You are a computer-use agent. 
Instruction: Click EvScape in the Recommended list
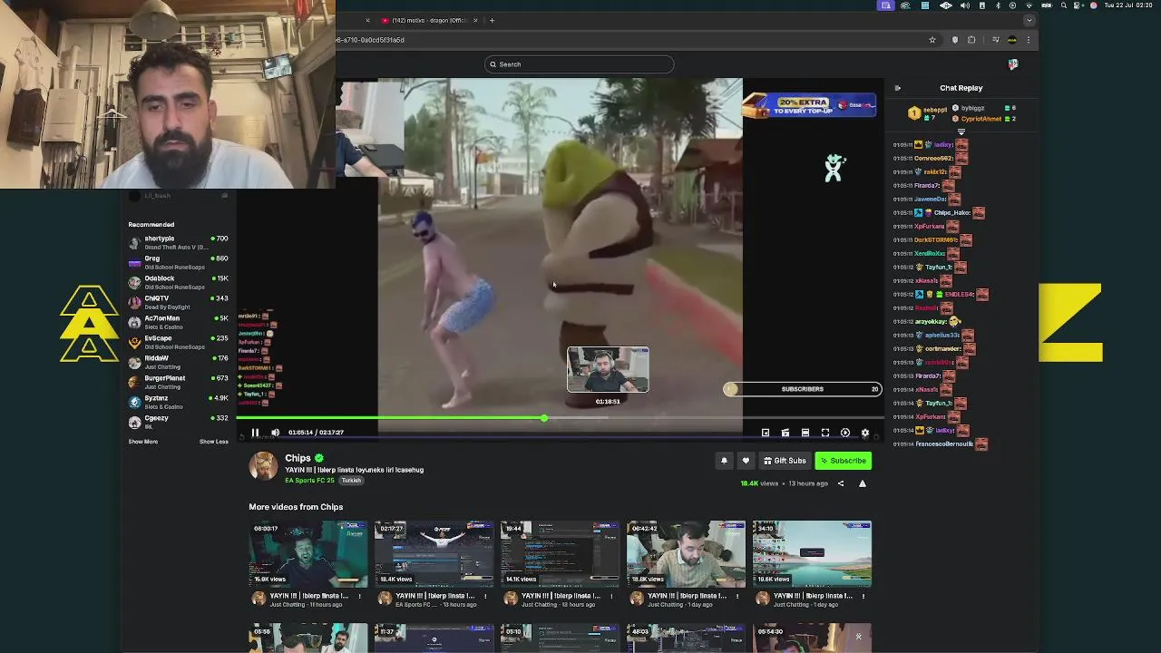(178, 342)
